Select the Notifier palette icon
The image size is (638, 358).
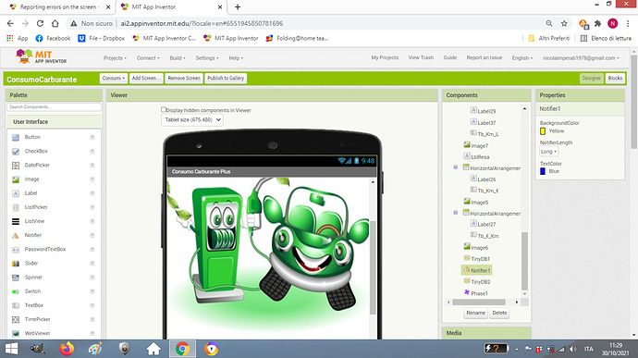pyautogui.click(x=16, y=235)
